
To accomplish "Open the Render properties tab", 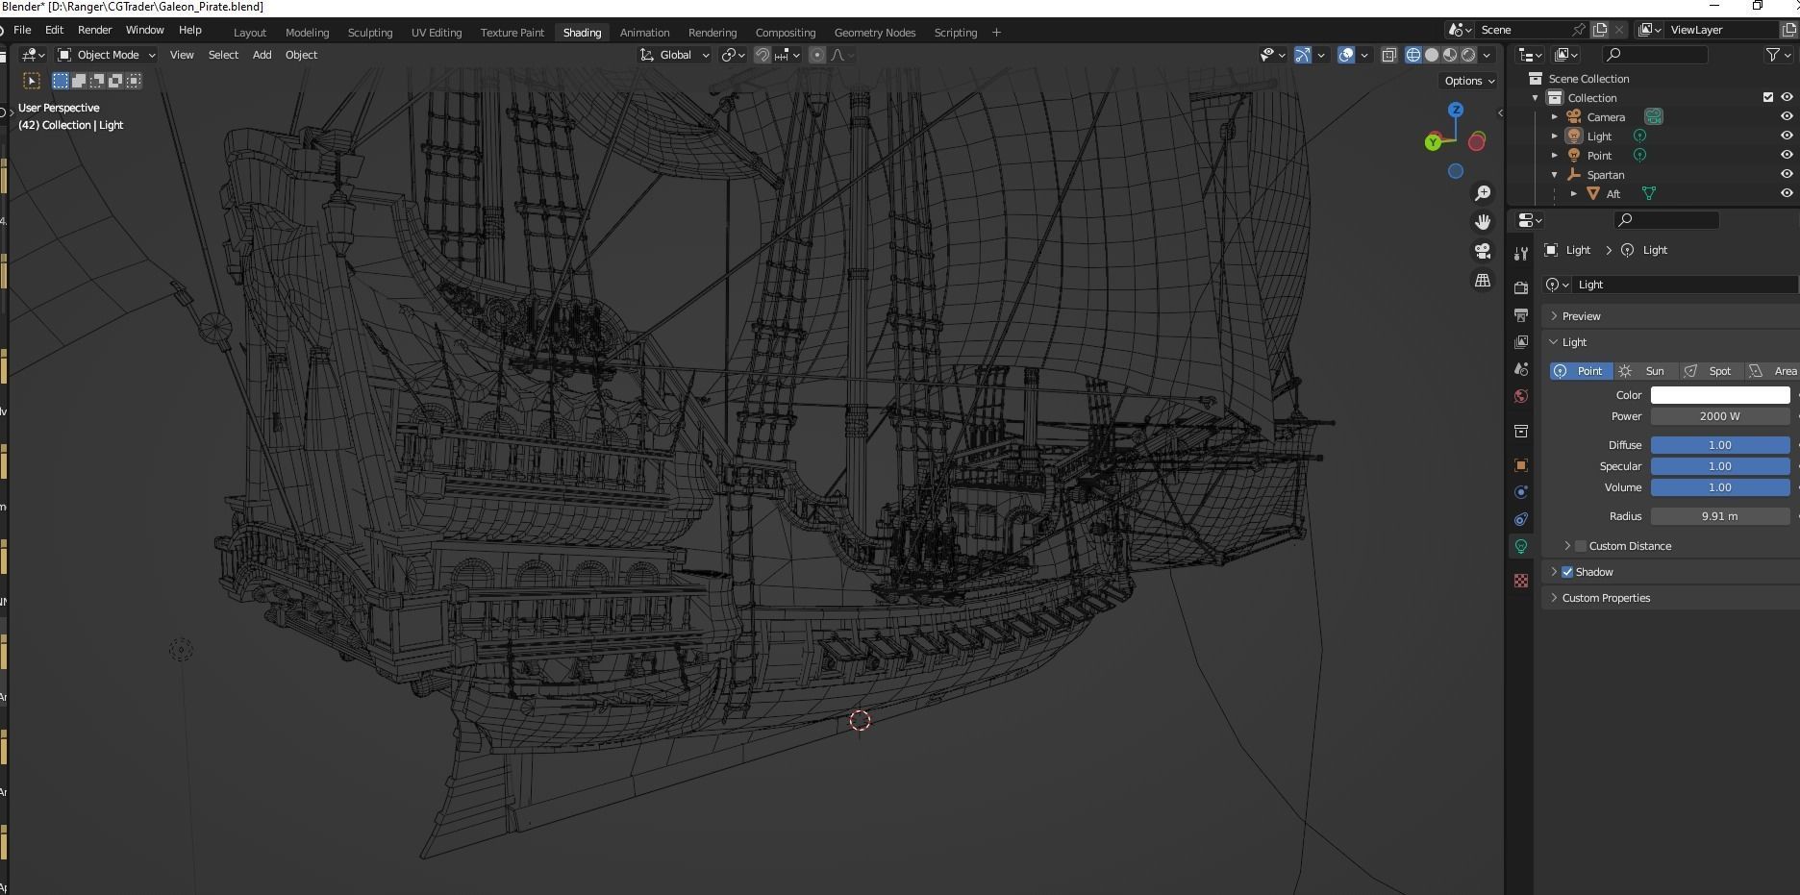I will 1520,287.
